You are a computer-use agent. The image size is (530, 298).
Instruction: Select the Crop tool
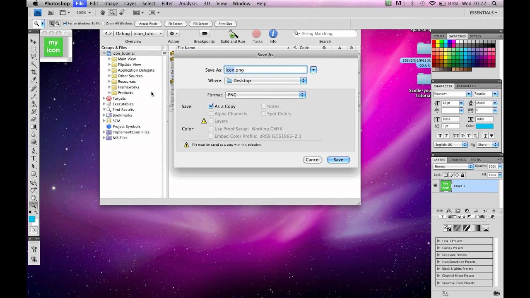point(34,72)
